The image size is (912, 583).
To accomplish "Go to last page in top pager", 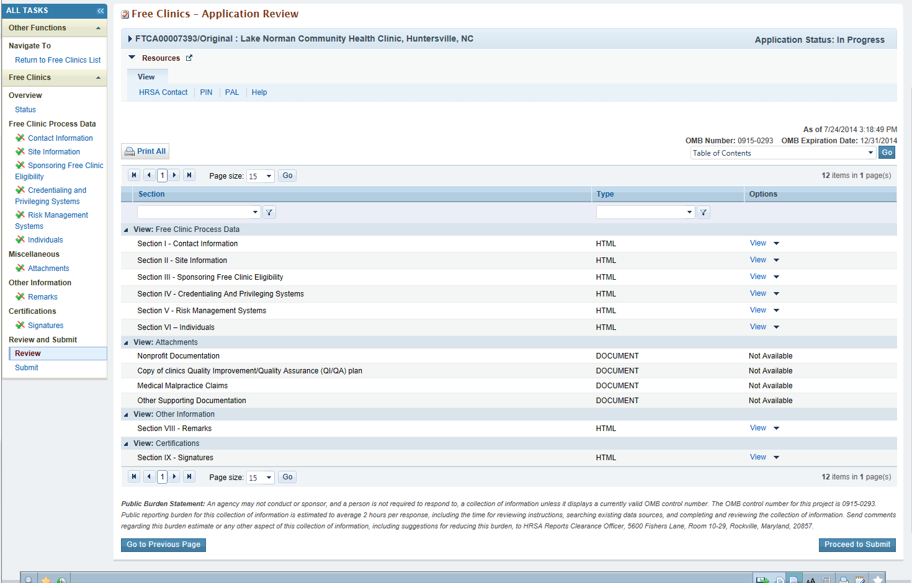I will click(189, 176).
